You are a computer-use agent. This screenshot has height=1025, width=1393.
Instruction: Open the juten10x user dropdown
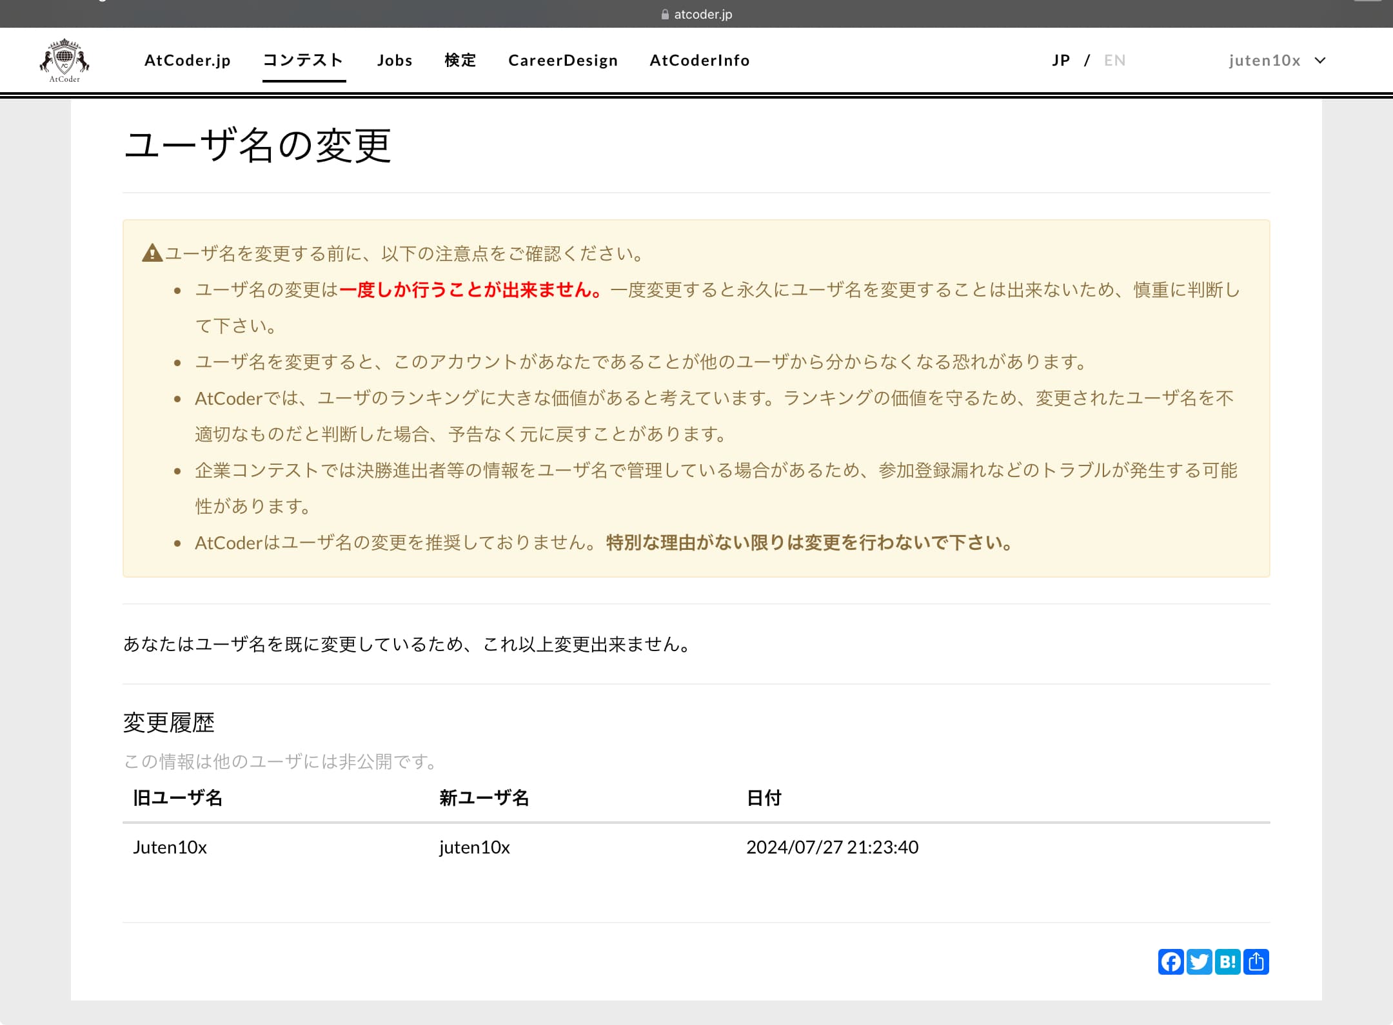coord(1277,60)
